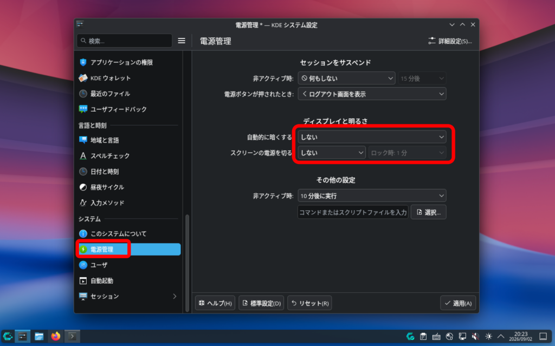Open Firefox from the taskbar
Screen dimensions: 555x346
point(56,336)
